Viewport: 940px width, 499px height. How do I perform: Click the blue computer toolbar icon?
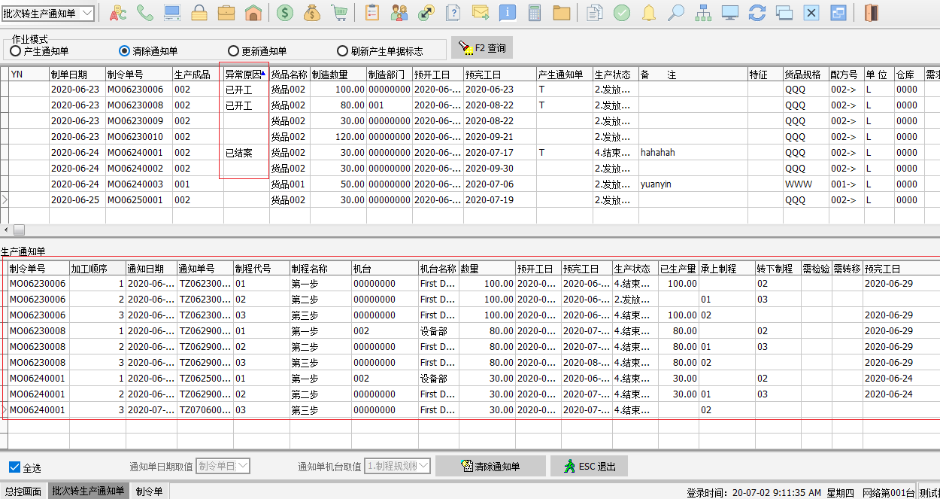[x=172, y=13]
